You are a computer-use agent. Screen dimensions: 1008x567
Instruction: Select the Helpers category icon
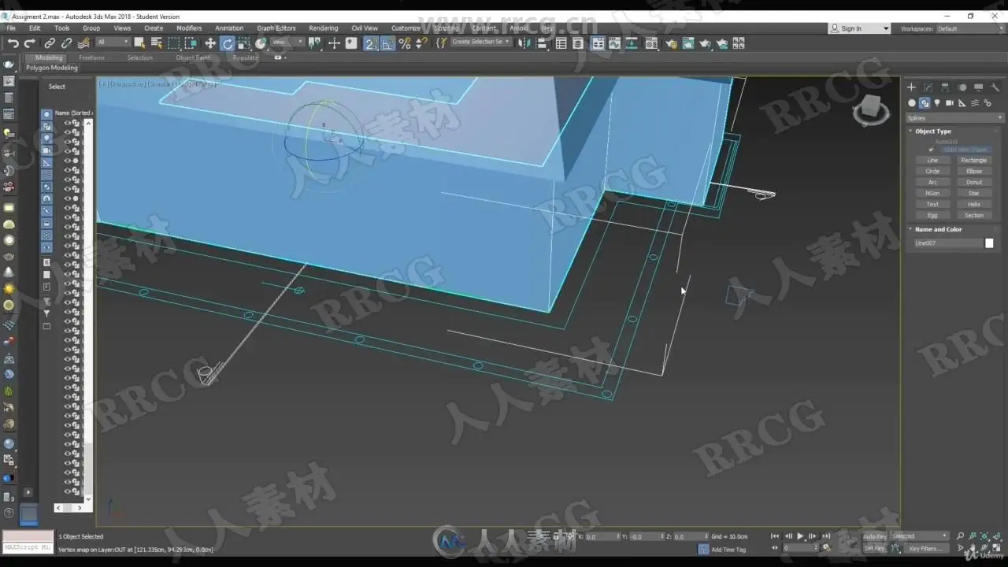tap(962, 103)
